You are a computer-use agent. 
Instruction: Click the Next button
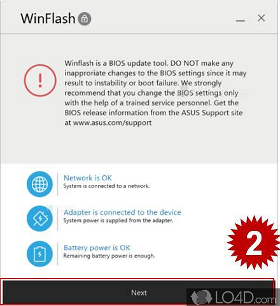tap(139, 293)
